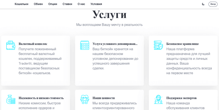Click the description starting Наша платформа предназначена
219x110 pixels.
pos(189,61)
